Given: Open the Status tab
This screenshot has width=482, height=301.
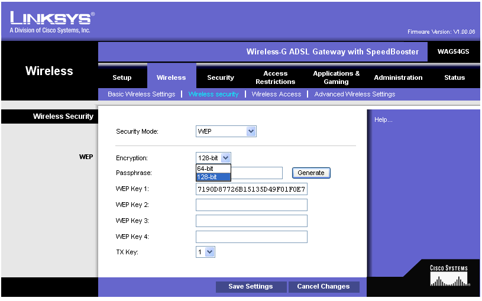Looking at the screenshot, I should click(x=454, y=77).
